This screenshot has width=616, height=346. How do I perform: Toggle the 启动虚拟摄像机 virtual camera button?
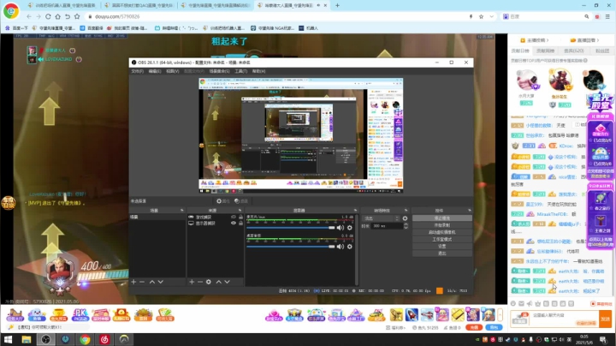(442, 232)
